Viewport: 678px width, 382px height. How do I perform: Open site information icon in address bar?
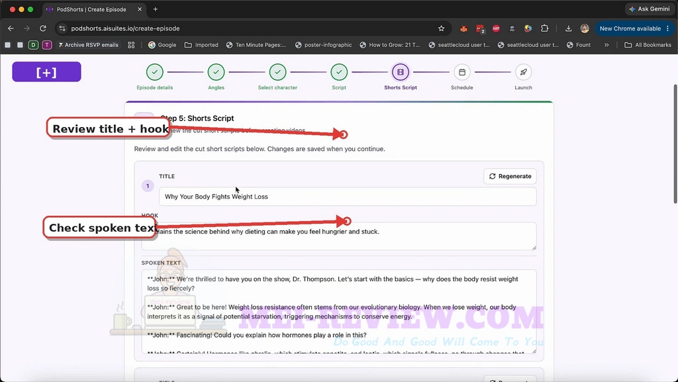(x=62, y=28)
